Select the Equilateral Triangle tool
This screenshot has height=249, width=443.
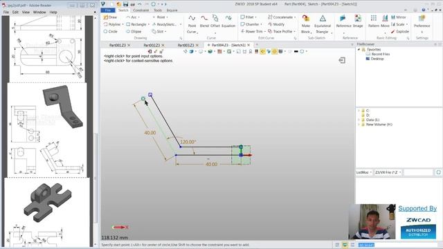click(x=323, y=25)
